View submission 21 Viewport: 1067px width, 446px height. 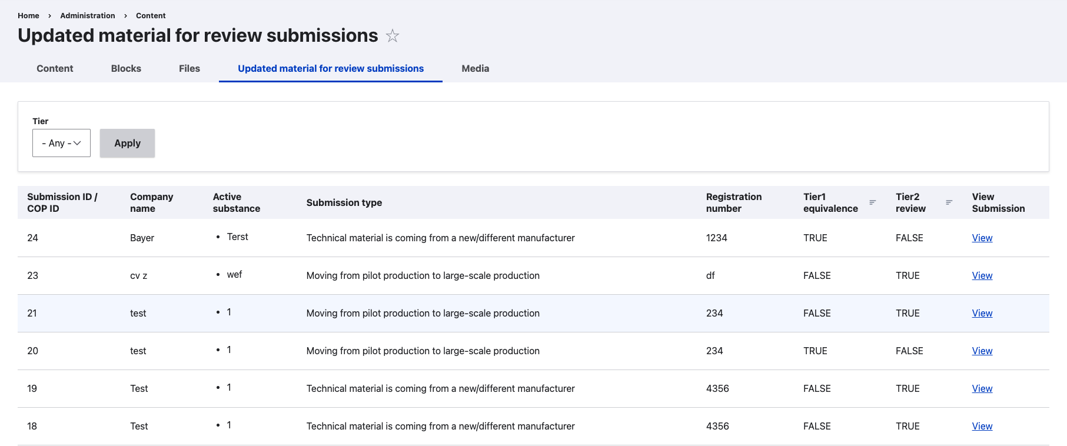click(x=982, y=313)
